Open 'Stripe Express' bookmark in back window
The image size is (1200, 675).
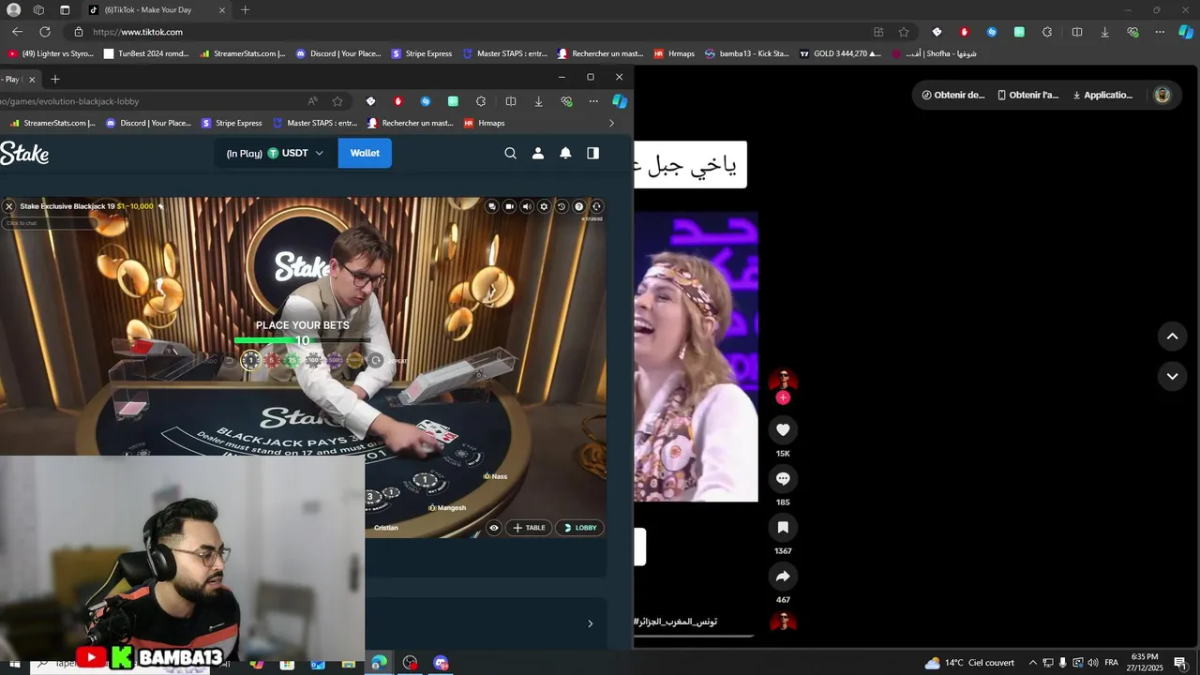click(422, 53)
